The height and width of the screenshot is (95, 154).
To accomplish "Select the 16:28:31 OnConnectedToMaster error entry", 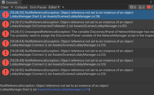I will (x=77, y=24).
